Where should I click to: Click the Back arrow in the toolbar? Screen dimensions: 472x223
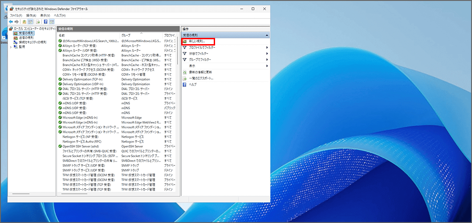coord(11,21)
